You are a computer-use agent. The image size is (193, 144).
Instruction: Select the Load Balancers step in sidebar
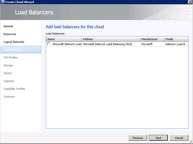[12, 50]
